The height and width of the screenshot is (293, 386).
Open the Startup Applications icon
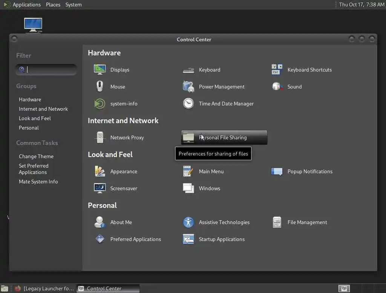coord(188,239)
